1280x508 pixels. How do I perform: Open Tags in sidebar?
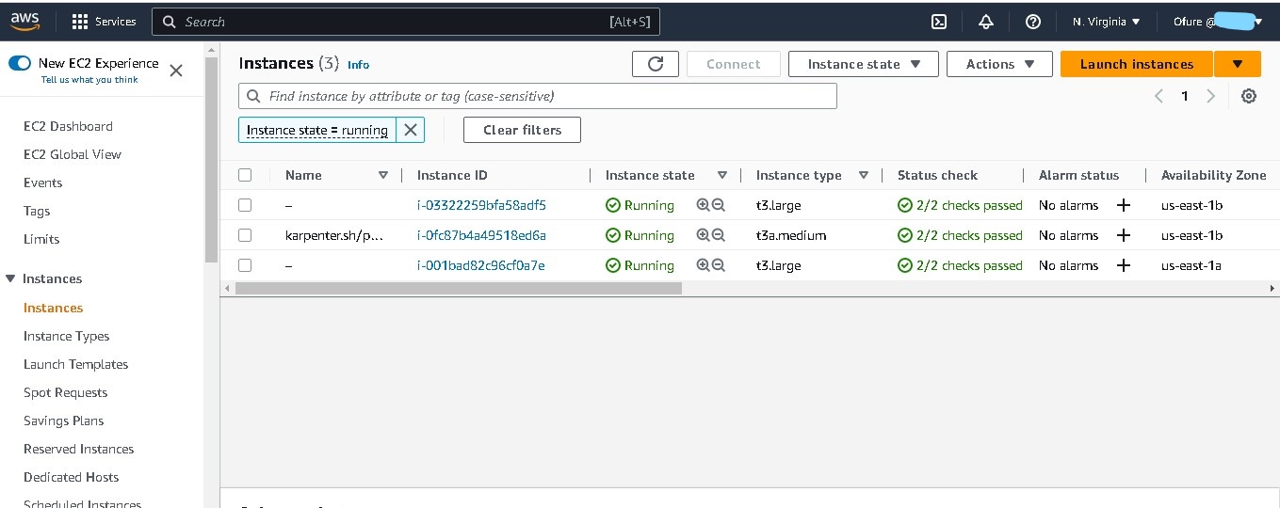[x=37, y=211]
